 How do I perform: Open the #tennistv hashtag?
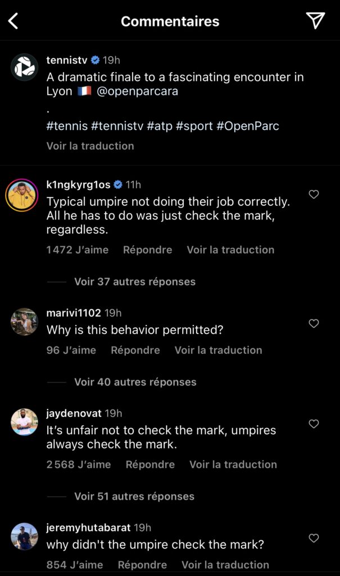pos(117,126)
